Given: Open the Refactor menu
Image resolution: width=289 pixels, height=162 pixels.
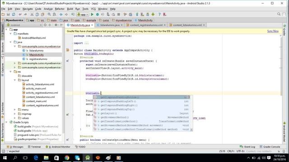Looking at the screenshot, I should (x=60, y=9).
